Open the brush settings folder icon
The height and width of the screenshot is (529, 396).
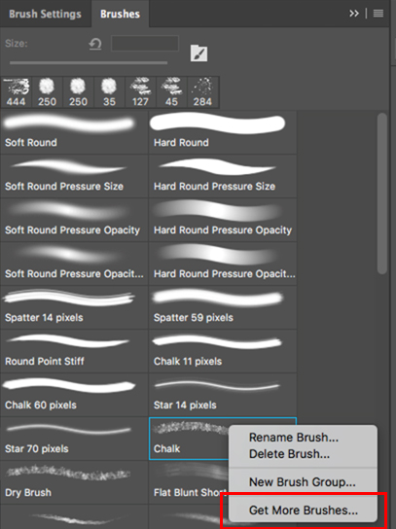point(198,53)
